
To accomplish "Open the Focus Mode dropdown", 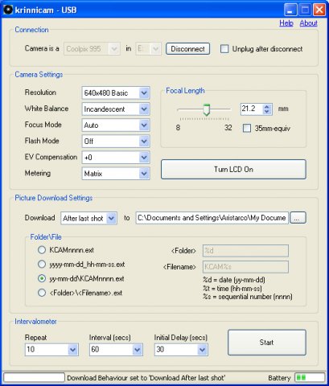I will (x=116, y=125).
